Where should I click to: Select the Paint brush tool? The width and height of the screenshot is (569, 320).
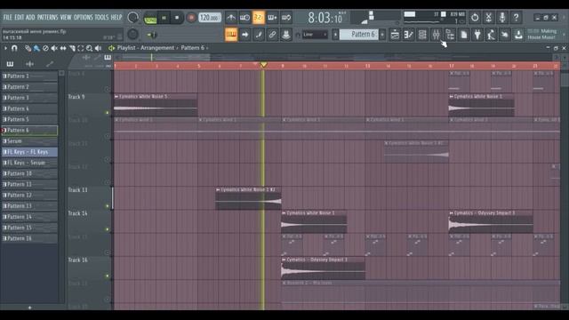[x=36, y=48]
